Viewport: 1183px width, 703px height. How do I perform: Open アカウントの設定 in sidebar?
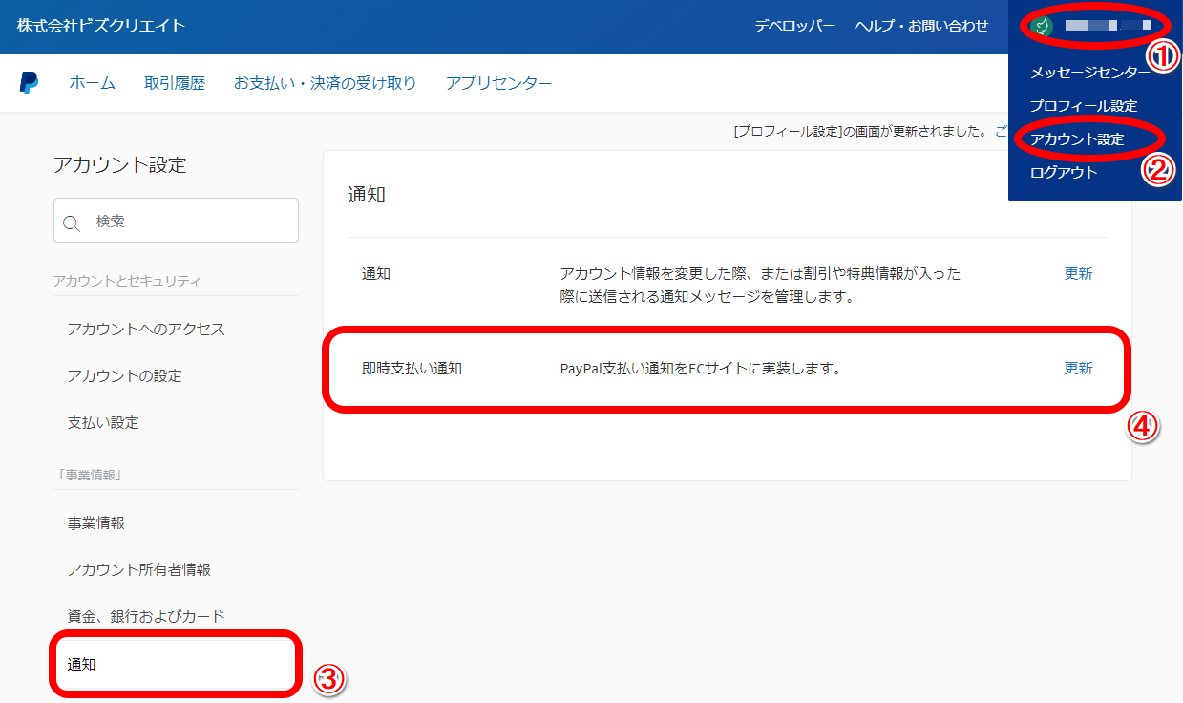[x=124, y=376]
